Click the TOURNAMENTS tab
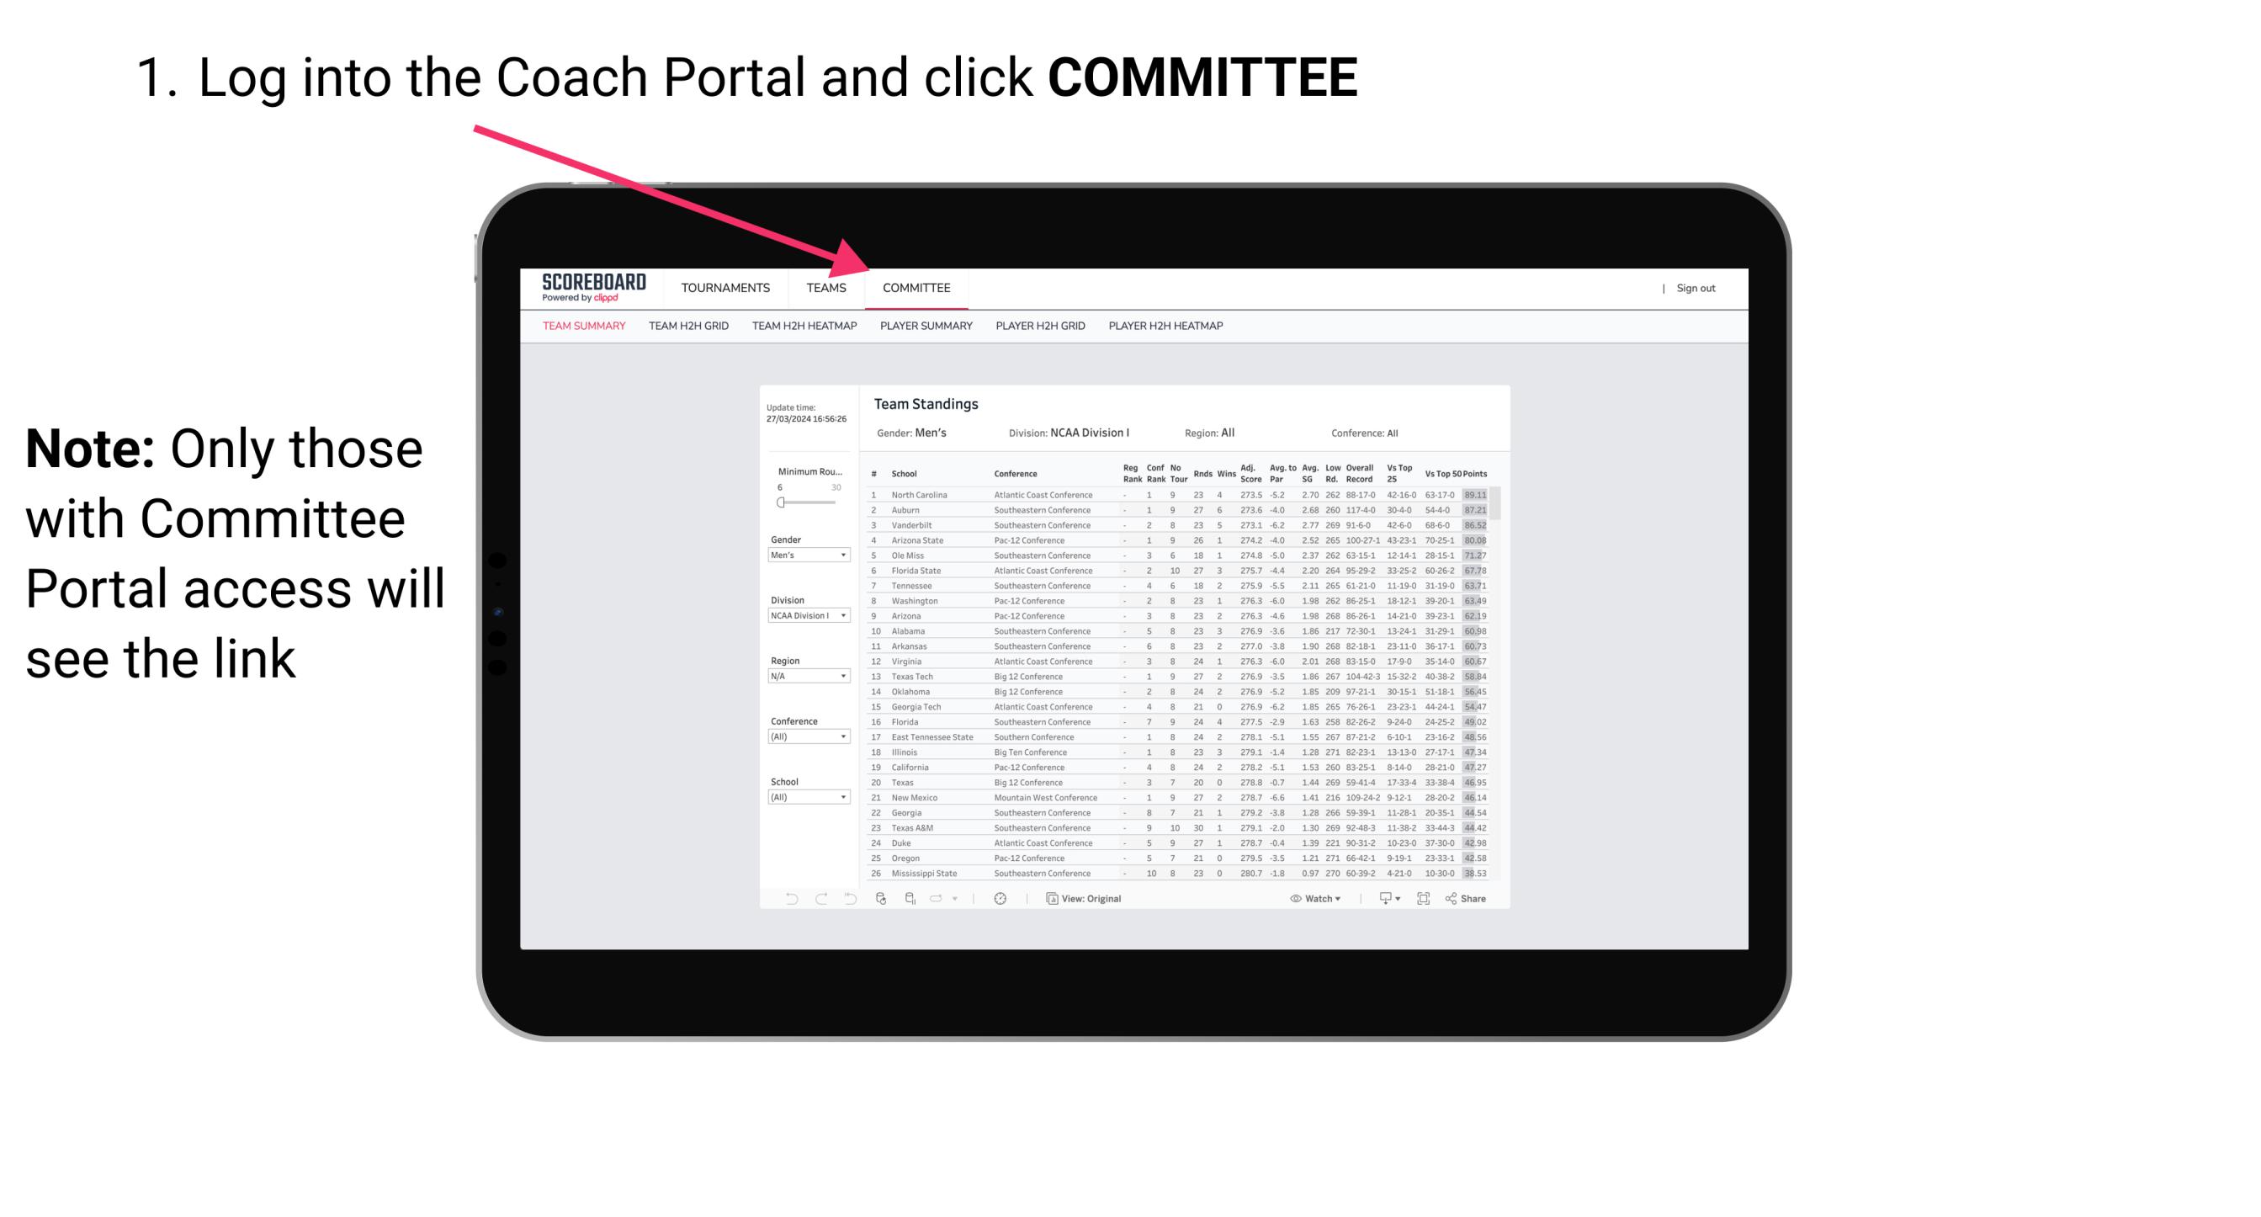The image size is (2261, 1217). pyautogui.click(x=727, y=288)
